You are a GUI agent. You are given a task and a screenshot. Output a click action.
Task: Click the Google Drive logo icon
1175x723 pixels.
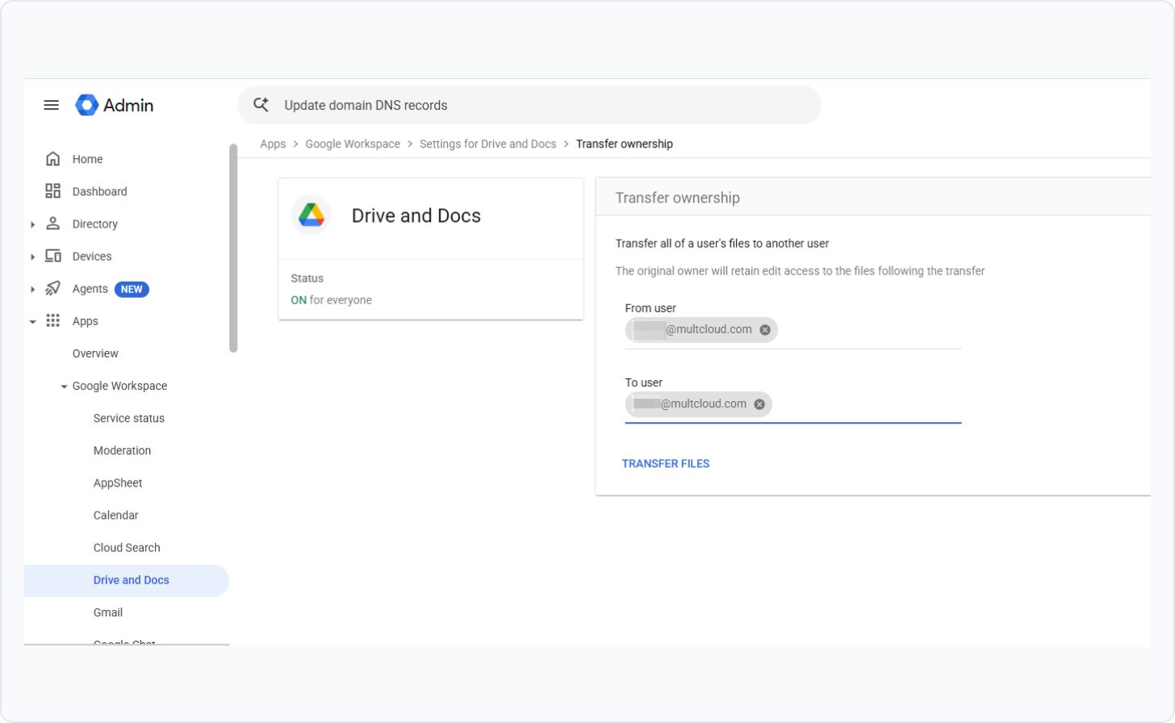tap(312, 215)
